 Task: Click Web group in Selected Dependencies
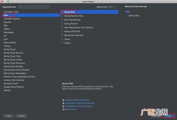click(128, 12)
